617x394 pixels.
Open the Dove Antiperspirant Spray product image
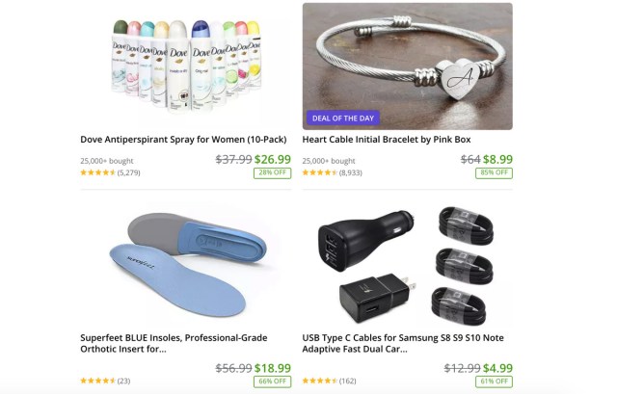coord(186,66)
